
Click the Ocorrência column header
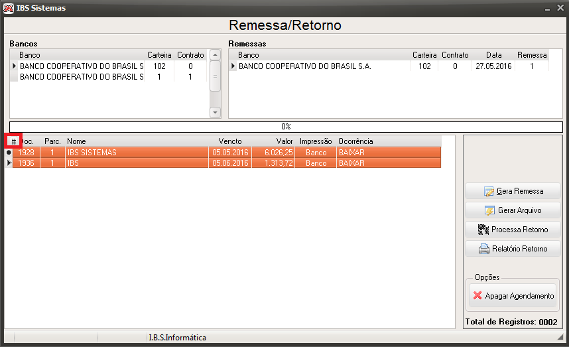pos(355,141)
